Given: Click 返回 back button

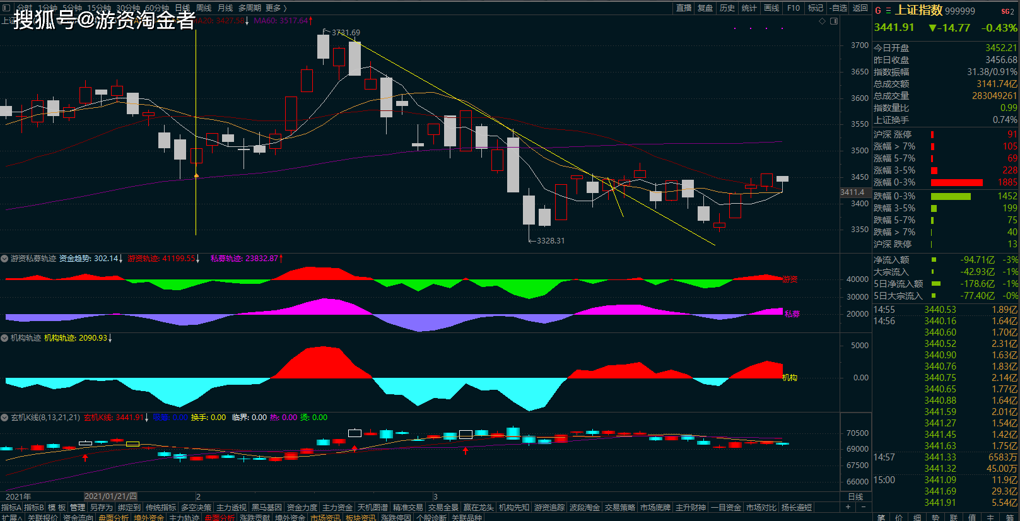Looking at the screenshot, I should pyautogui.click(x=860, y=8).
